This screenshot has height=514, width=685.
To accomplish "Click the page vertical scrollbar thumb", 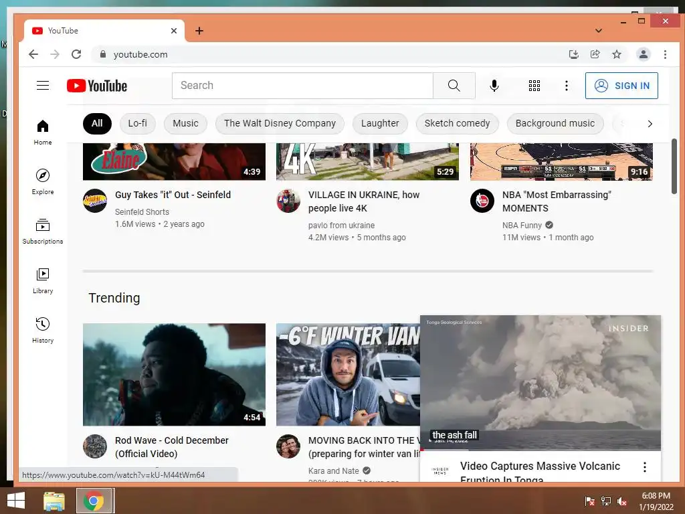I will (674, 166).
